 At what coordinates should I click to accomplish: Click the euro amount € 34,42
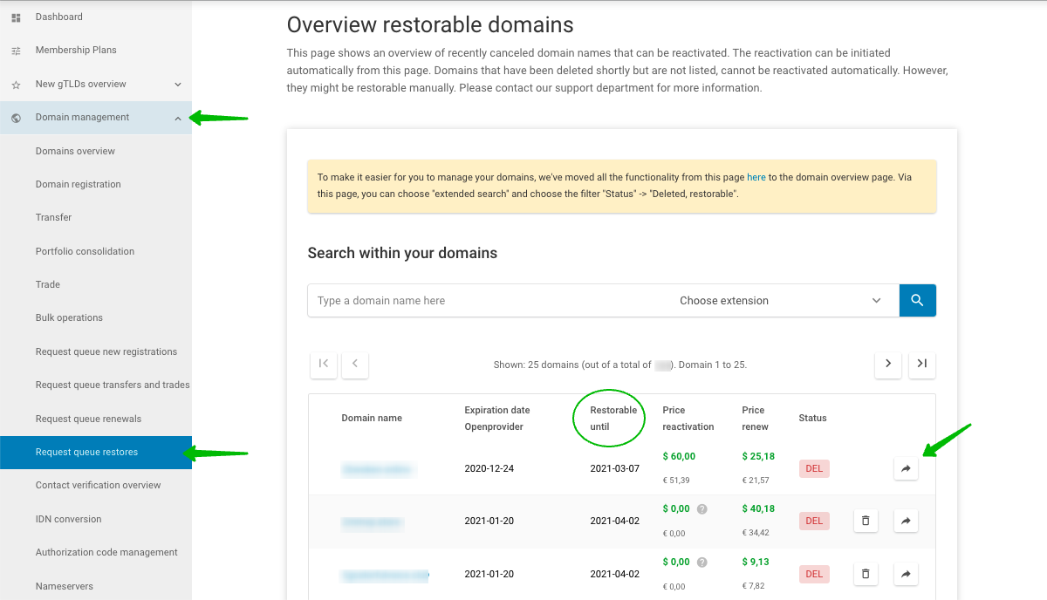(756, 533)
